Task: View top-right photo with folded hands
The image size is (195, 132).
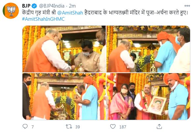Action: click(x=148, y=49)
